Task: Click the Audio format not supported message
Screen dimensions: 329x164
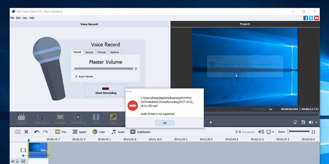Action: click(x=158, y=114)
